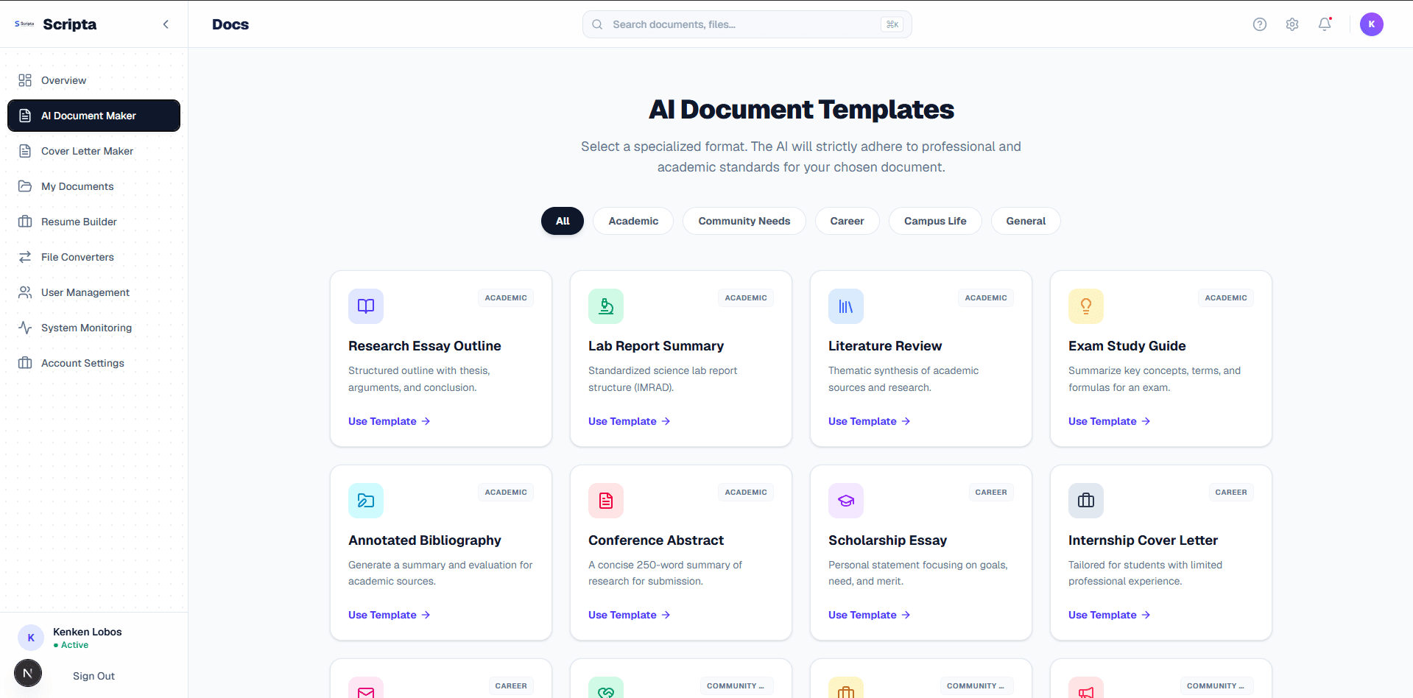
Task: Click Sign Out
Action: pos(94,676)
